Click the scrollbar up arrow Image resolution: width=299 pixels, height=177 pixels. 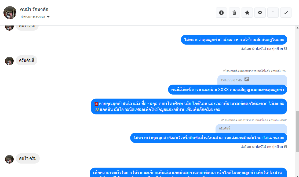pyautogui.click(x=297, y=28)
